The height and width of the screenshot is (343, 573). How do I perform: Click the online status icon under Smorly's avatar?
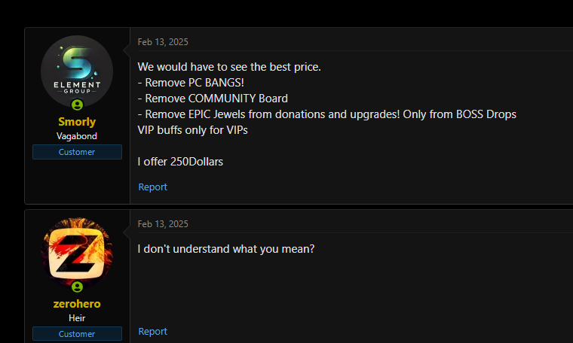click(x=77, y=105)
